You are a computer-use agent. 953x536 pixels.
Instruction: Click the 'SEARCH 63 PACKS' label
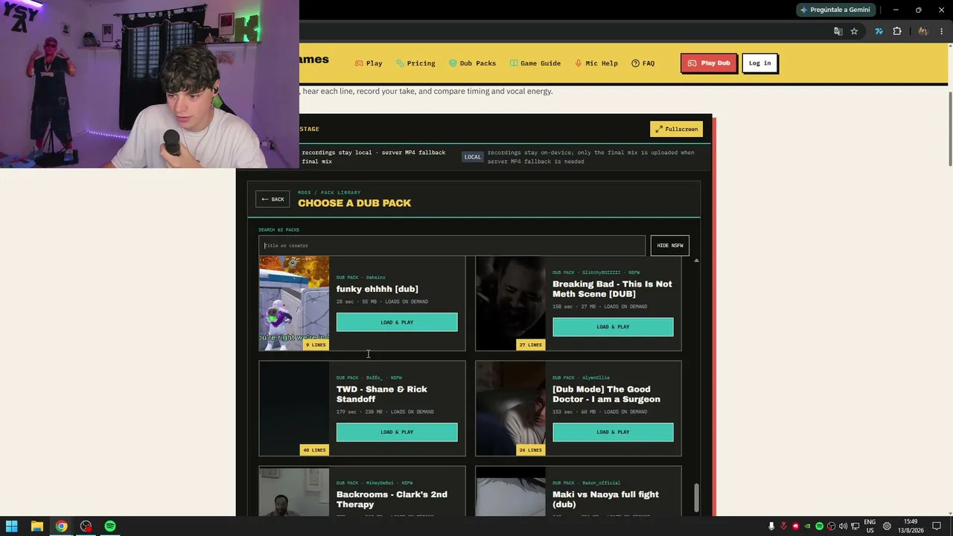click(x=279, y=229)
